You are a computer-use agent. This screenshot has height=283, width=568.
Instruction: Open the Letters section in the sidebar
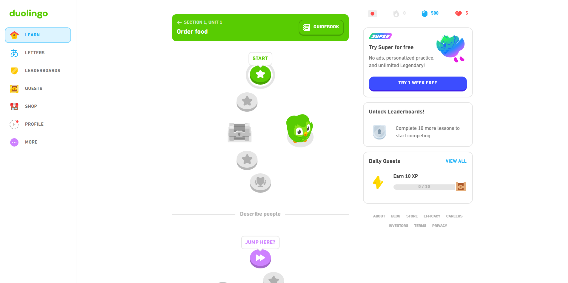point(35,53)
